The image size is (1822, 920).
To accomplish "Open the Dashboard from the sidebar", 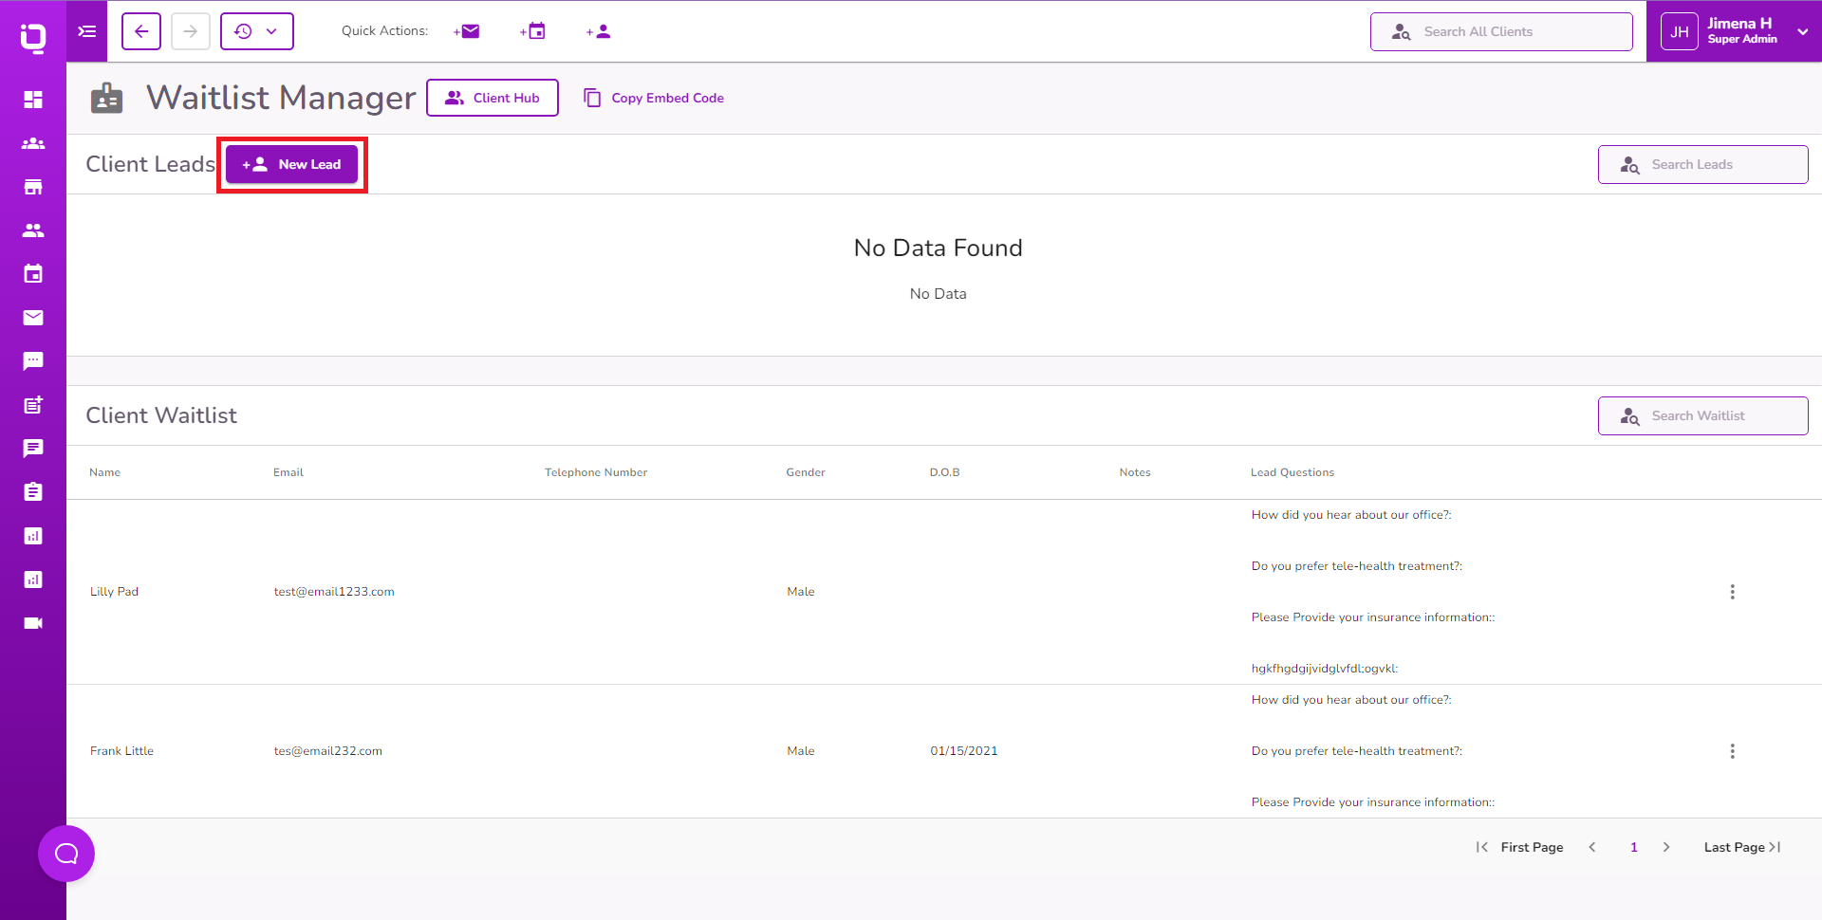I will tap(33, 99).
